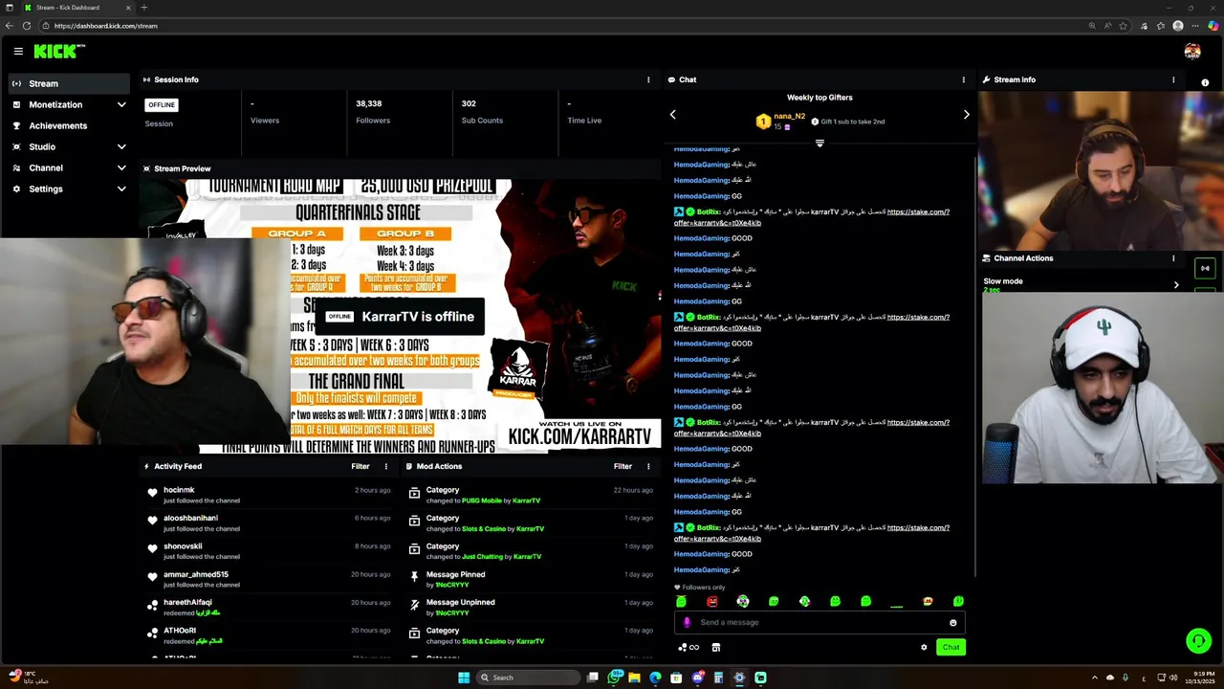Open the shop icon below message box

coord(715,648)
